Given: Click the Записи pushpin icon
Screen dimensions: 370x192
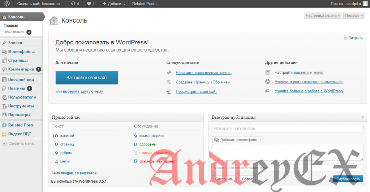Looking at the screenshot, I should 4,43.
